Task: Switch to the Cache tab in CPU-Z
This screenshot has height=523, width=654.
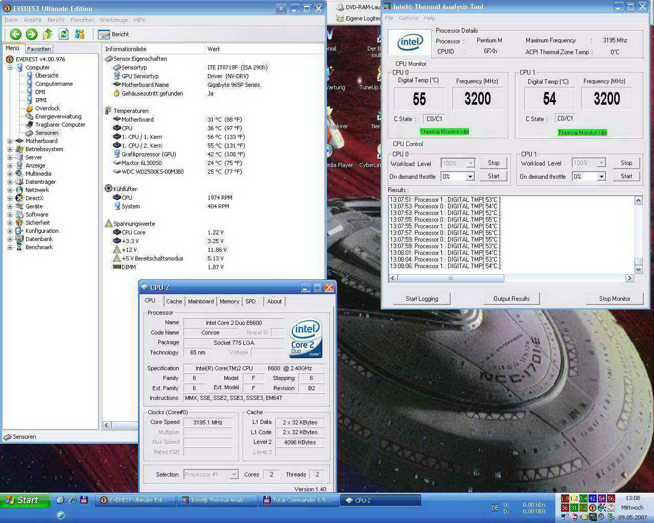Action: (x=174, y=301)
